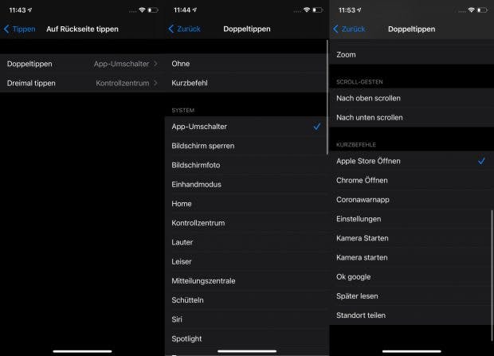Viewport: 494px width, 356px height.
Task: Tap the 11:53 clock
Action: (347, 10)
